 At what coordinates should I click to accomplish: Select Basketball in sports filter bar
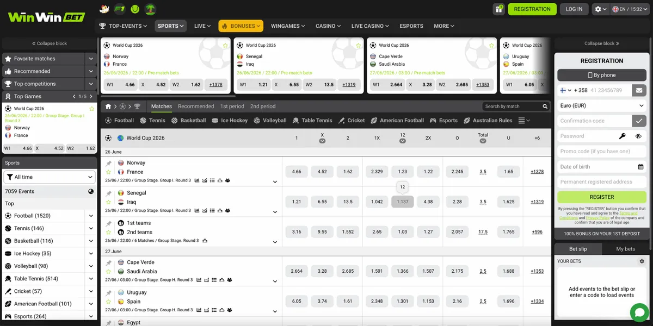click(x=188, y=121)
